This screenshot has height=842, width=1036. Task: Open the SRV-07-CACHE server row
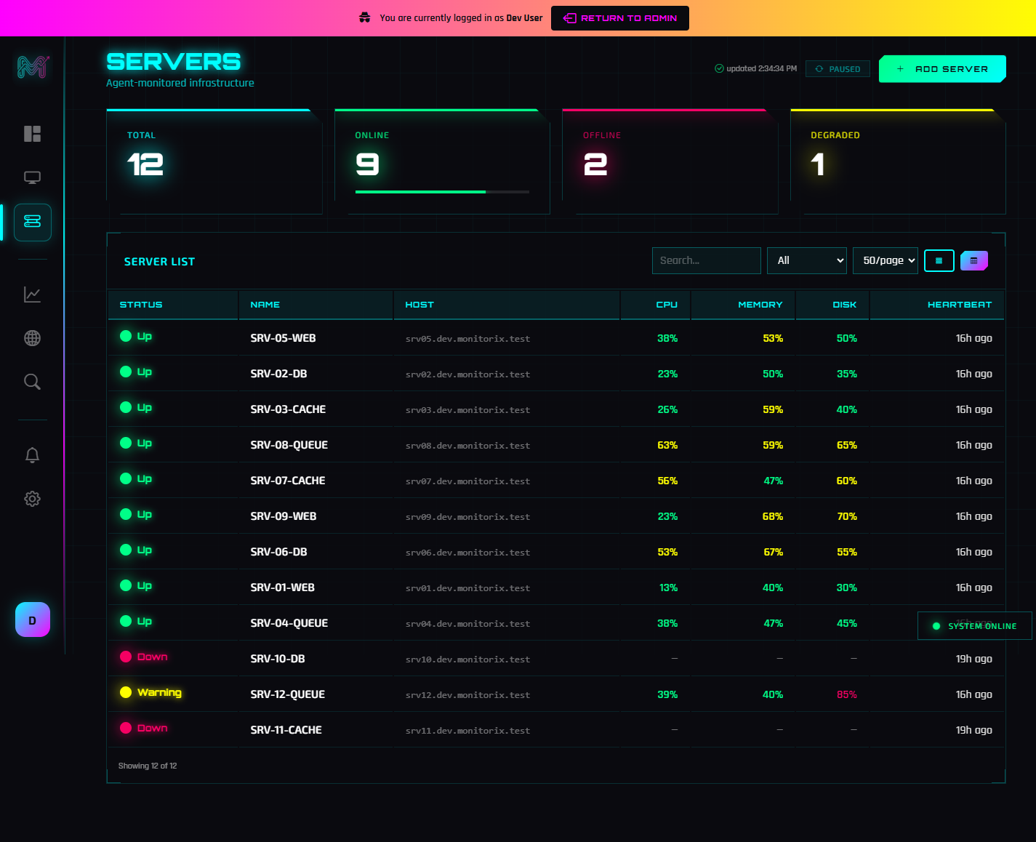[x=556, y=481]
